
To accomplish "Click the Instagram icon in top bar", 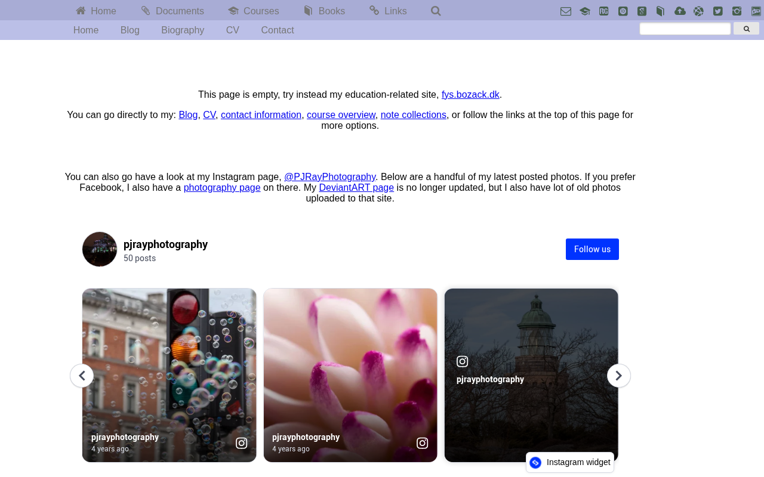I will point(737,11).
